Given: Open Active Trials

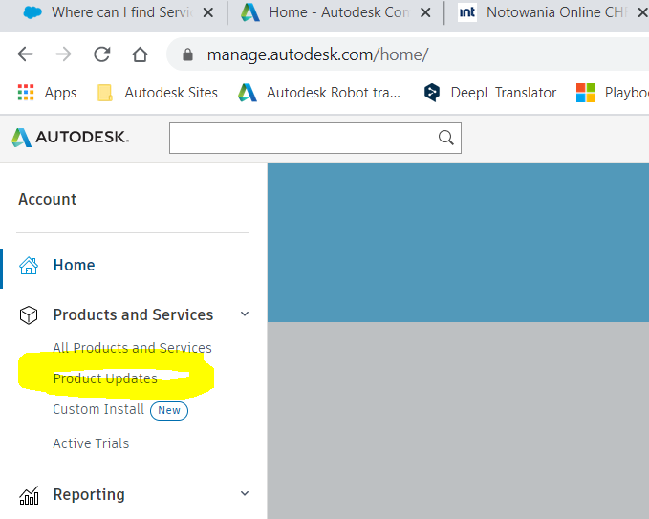Looking at the screenshot, I should coord(91,443).
